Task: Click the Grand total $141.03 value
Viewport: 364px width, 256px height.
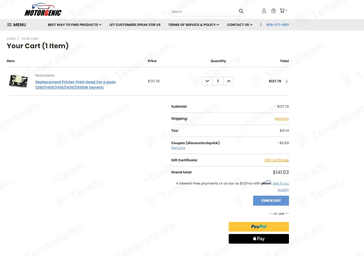Action: (281, 172)
